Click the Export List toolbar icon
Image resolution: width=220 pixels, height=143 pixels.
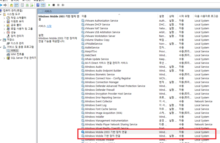(x=32, y=5)
